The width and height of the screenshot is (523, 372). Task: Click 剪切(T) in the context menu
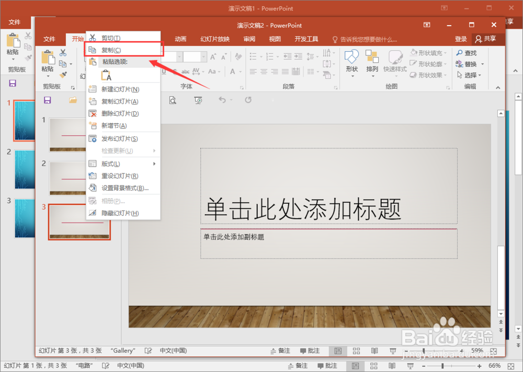click(123, 38)
